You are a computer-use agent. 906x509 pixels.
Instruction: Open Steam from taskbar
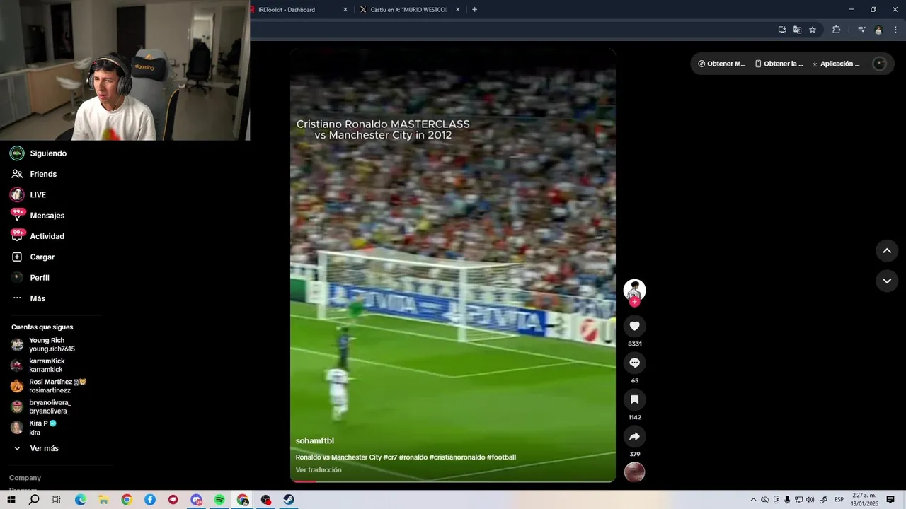(289, 500)
